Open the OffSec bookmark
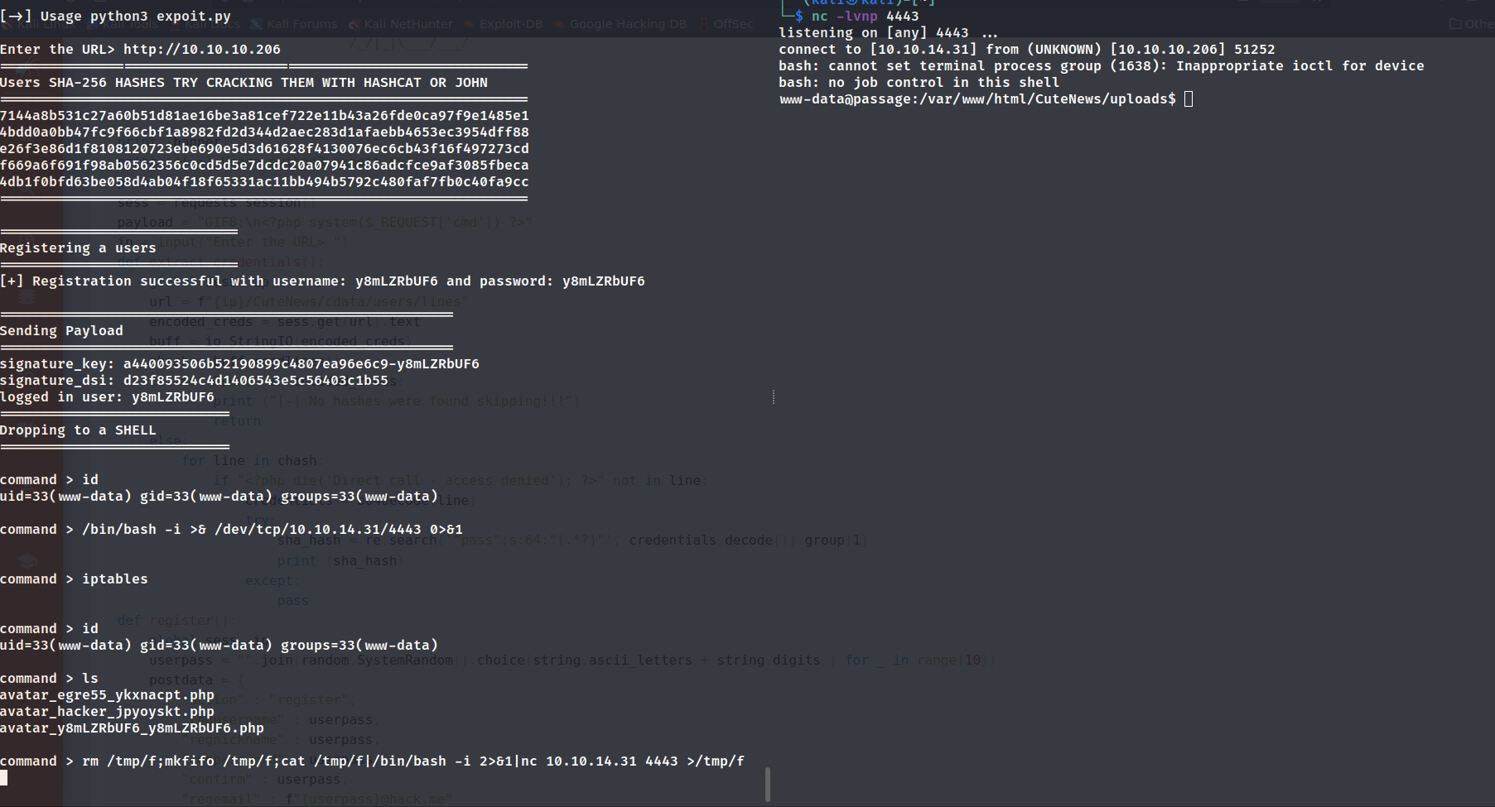The width and height of the screenshot is (1495, 807). click(726, 24)
